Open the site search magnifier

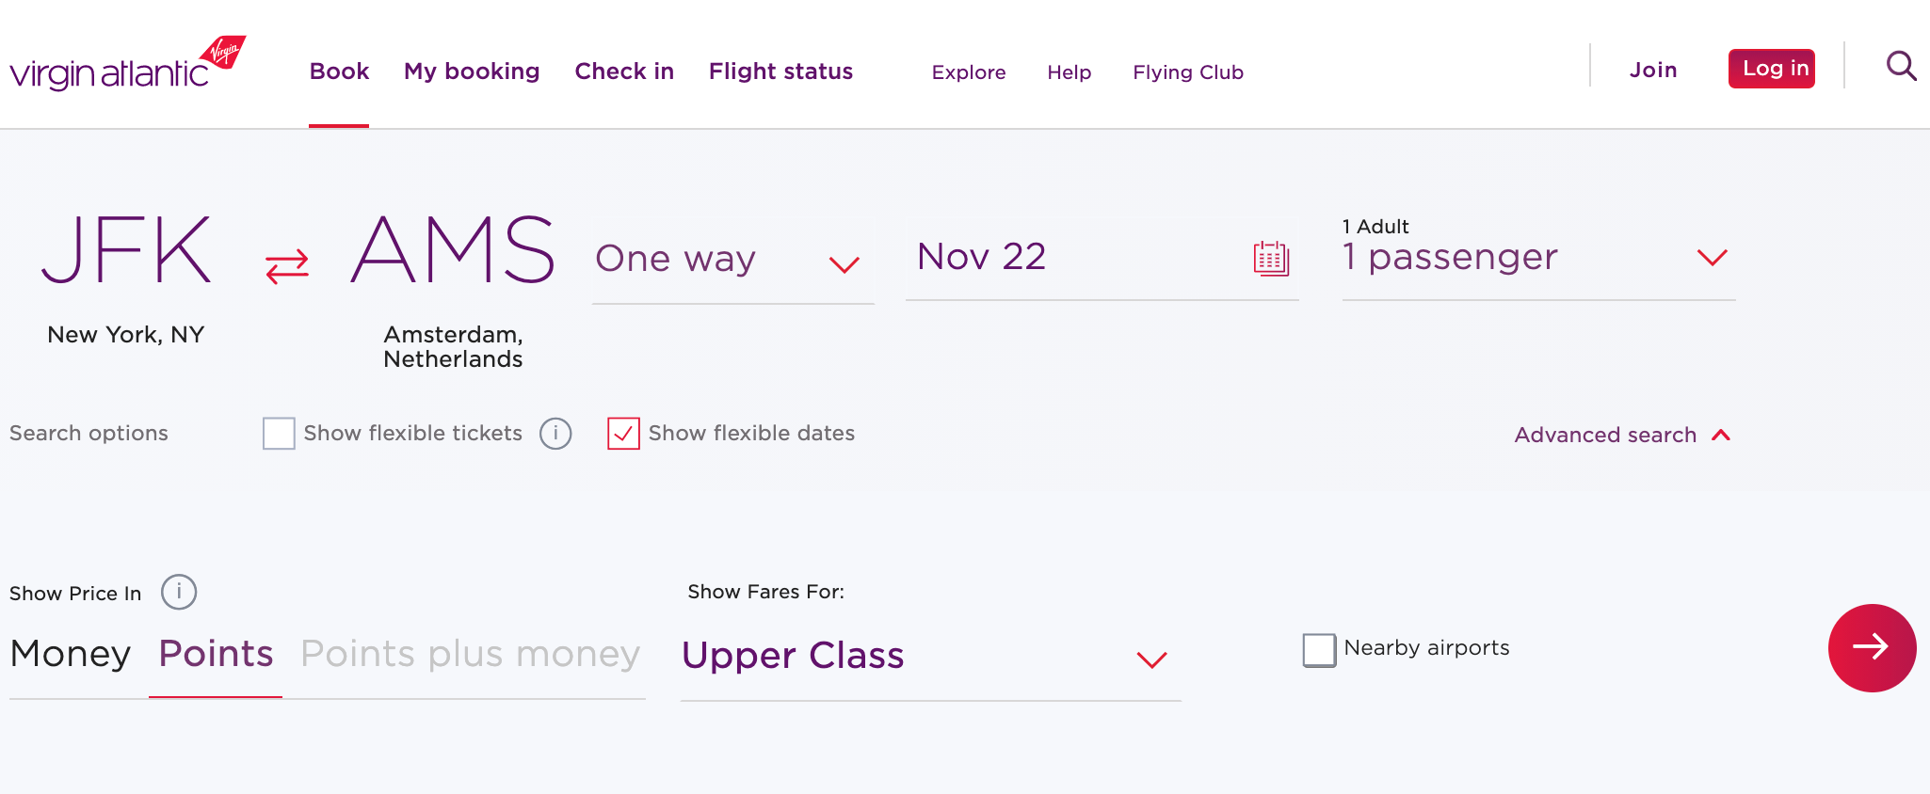coord(1901,67)
